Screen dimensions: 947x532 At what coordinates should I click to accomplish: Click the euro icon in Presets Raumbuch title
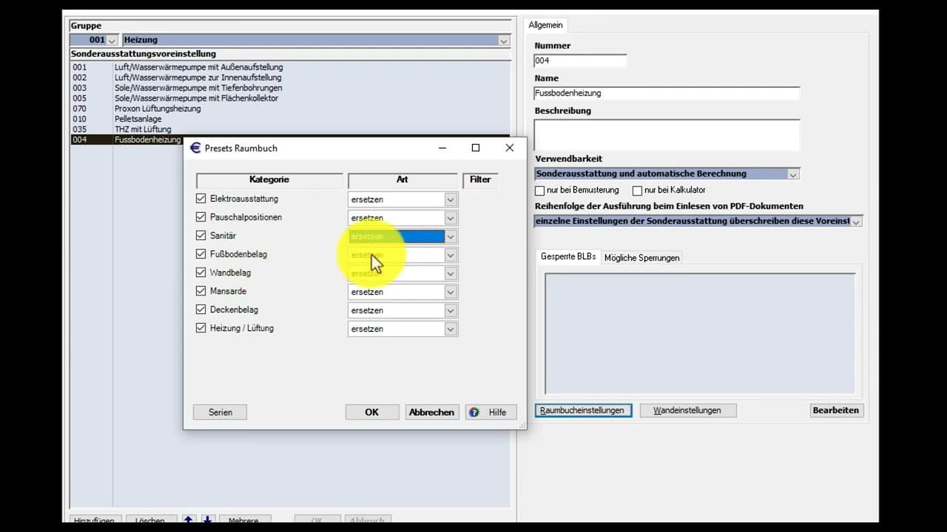195,148
